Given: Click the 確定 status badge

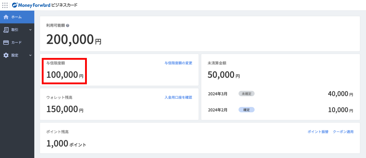Looking at the screenshot, I should coord(247,110).
